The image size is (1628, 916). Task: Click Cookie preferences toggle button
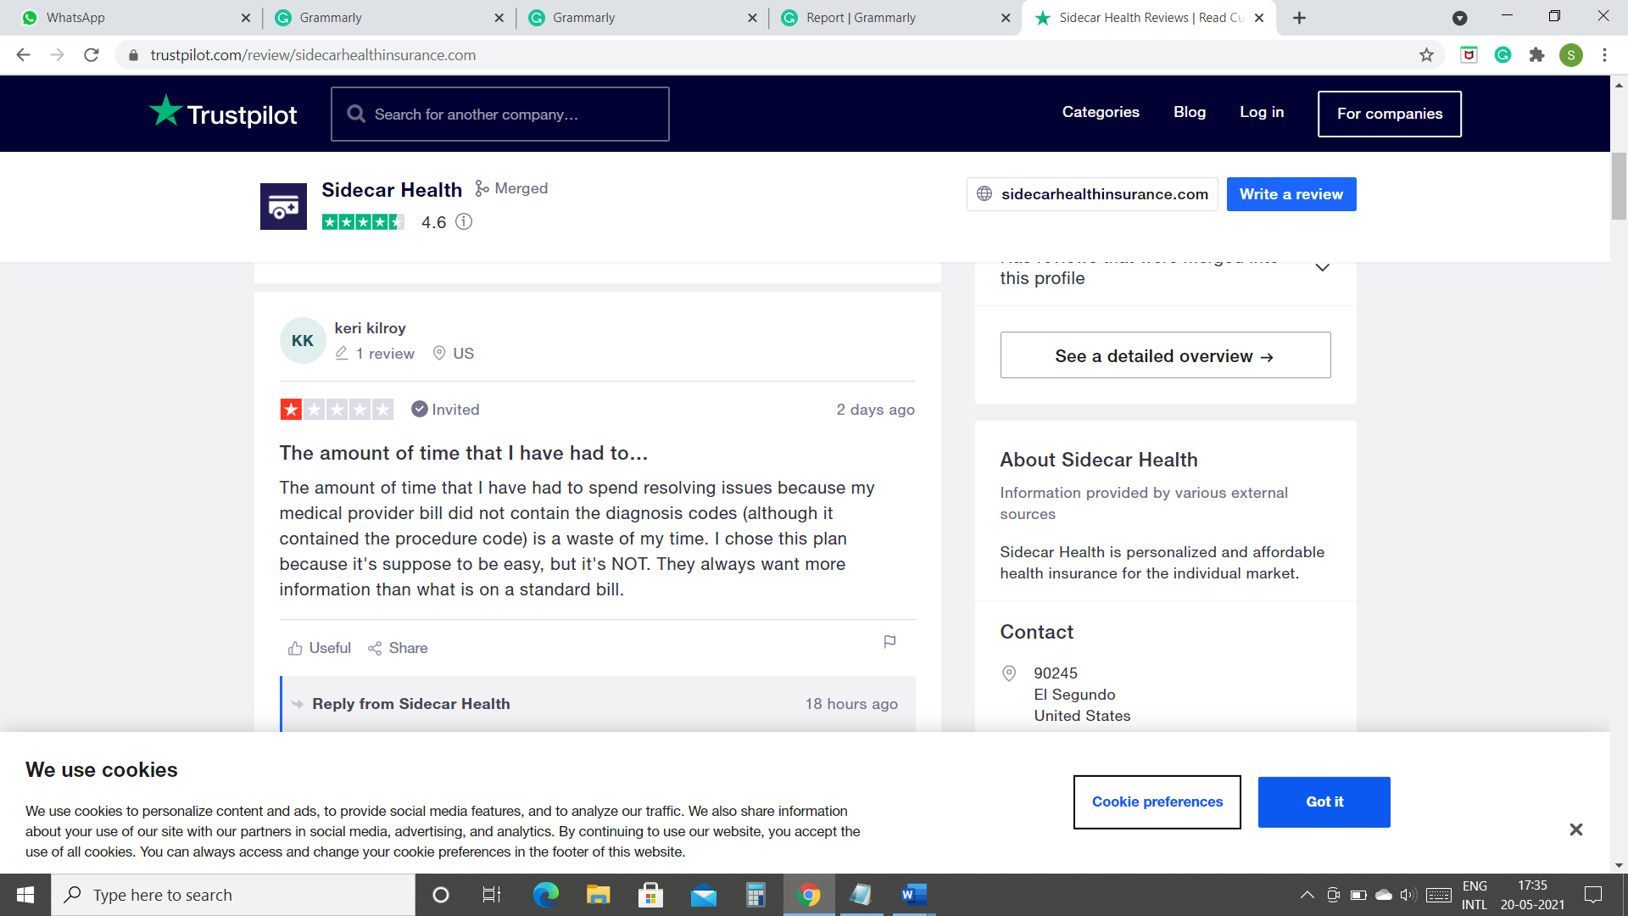point(1157,801)
